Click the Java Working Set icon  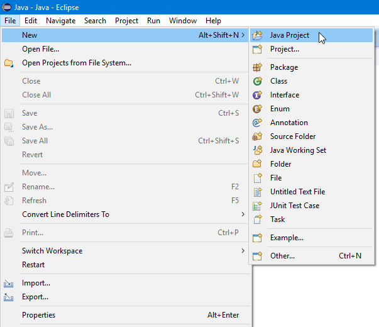[257, 150]
